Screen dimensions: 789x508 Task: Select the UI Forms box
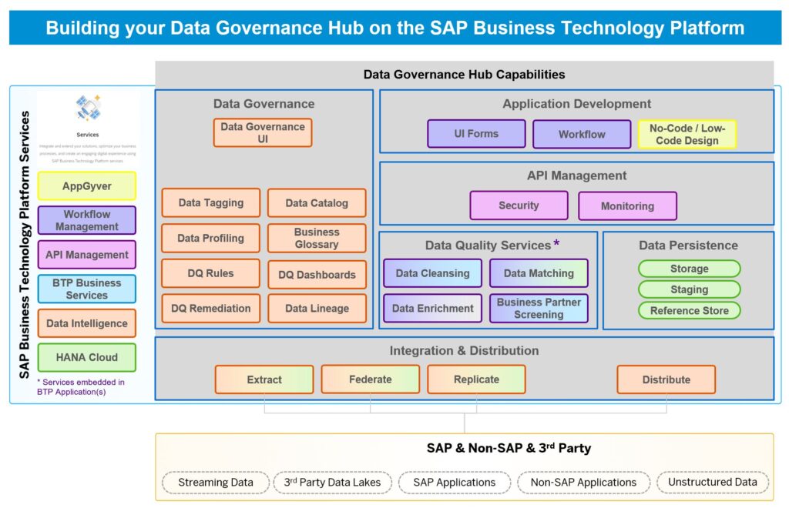476,134
